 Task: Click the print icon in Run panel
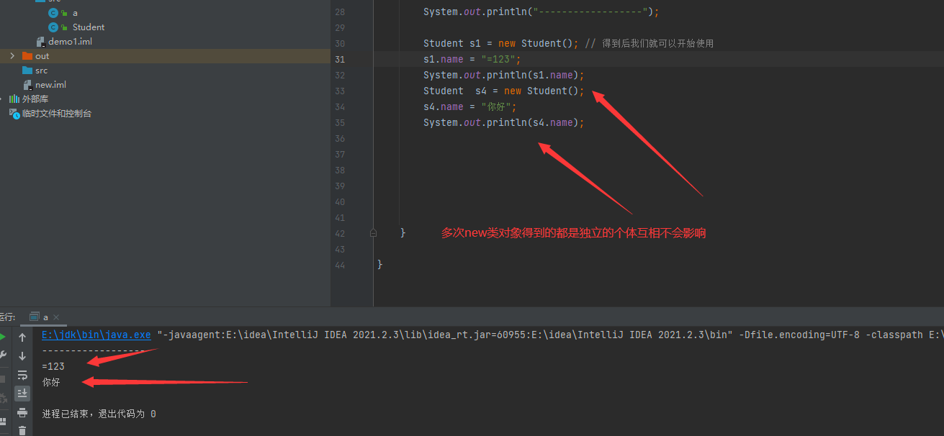point(22,412)
